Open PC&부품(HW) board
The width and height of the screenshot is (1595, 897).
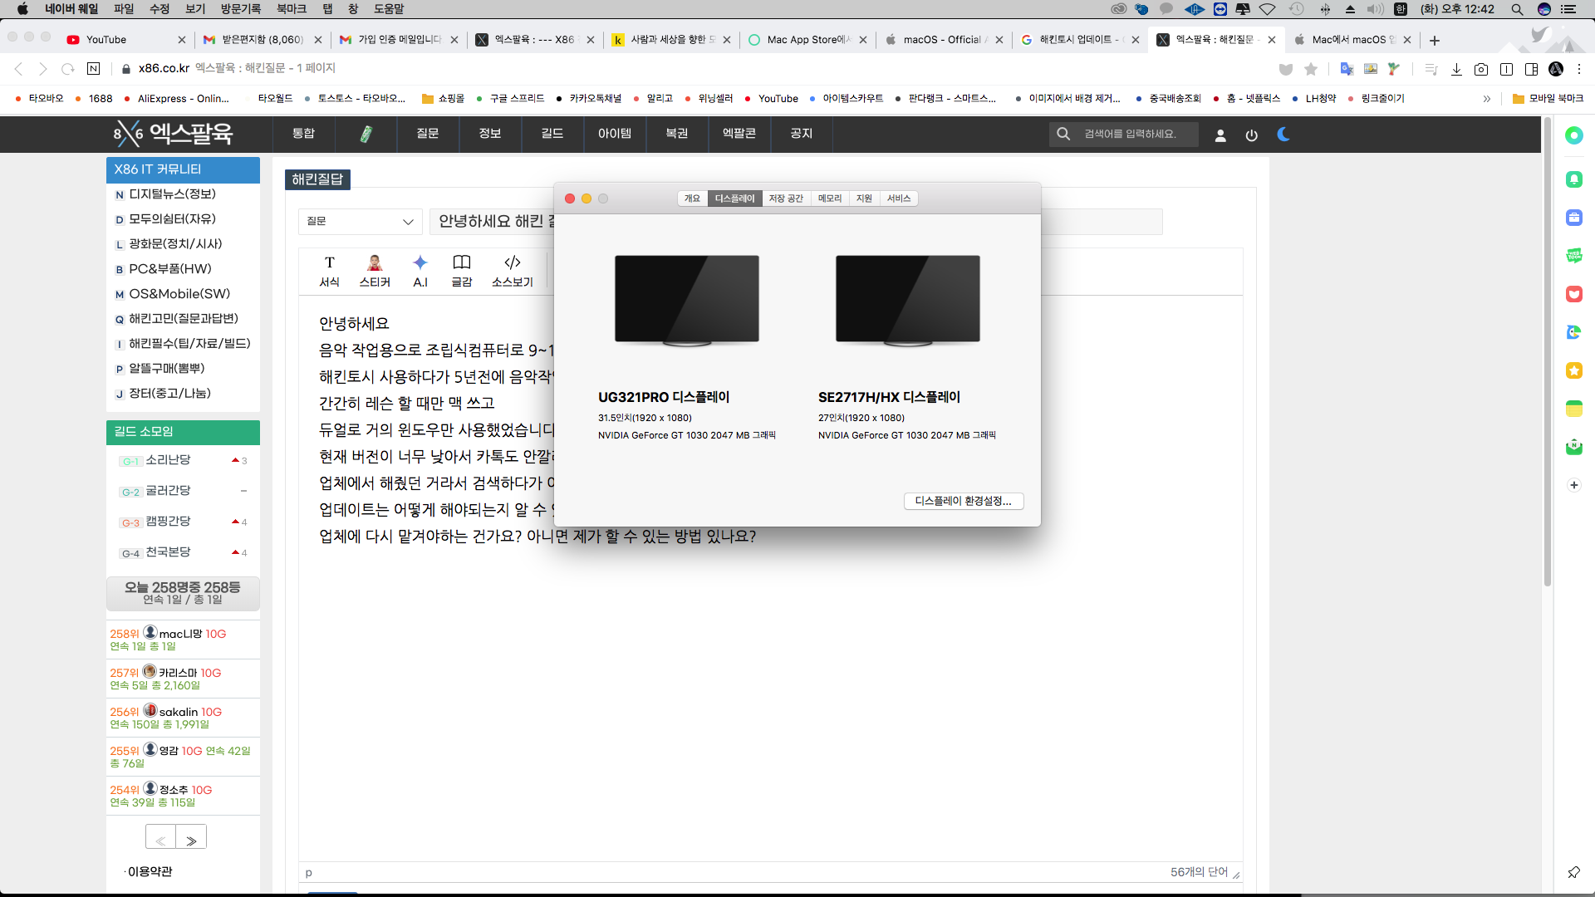[x=170, y=269]
